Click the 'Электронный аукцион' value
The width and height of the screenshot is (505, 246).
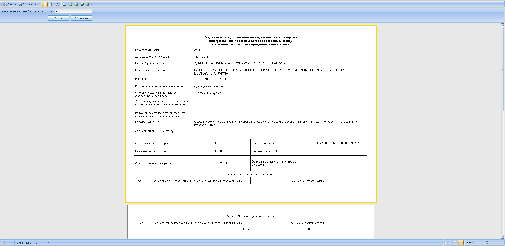208,93
